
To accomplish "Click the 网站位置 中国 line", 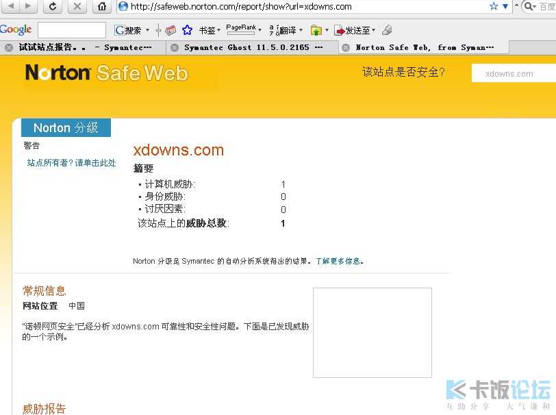I will (53, 305).
